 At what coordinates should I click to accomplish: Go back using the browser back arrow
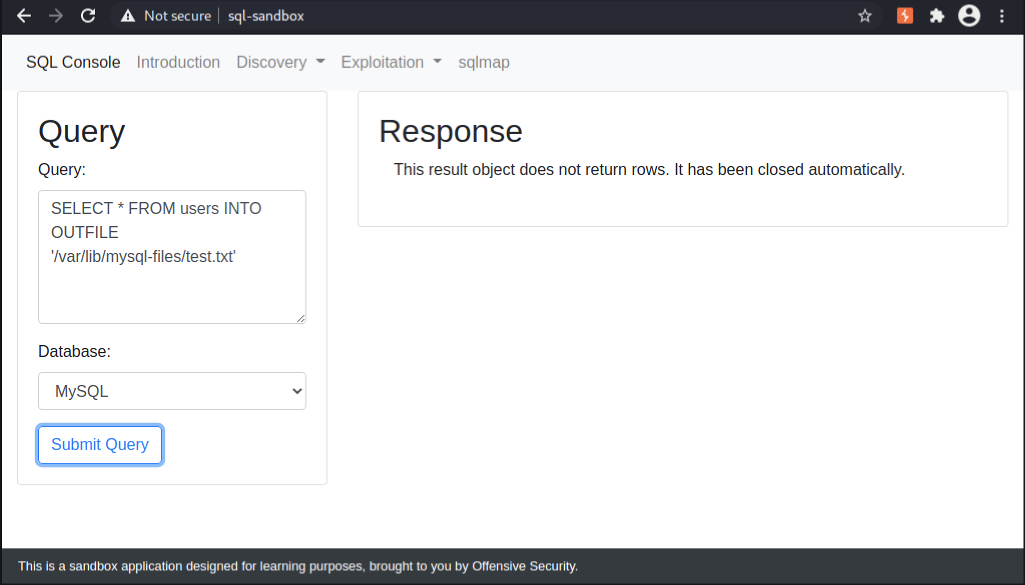click(x=24, y=16)
